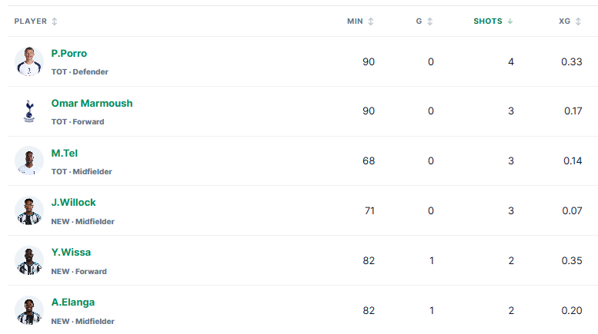Sort by the PLAYER column sort arrows
Viewport: 598px width, 334px height.
coord(55,21)
